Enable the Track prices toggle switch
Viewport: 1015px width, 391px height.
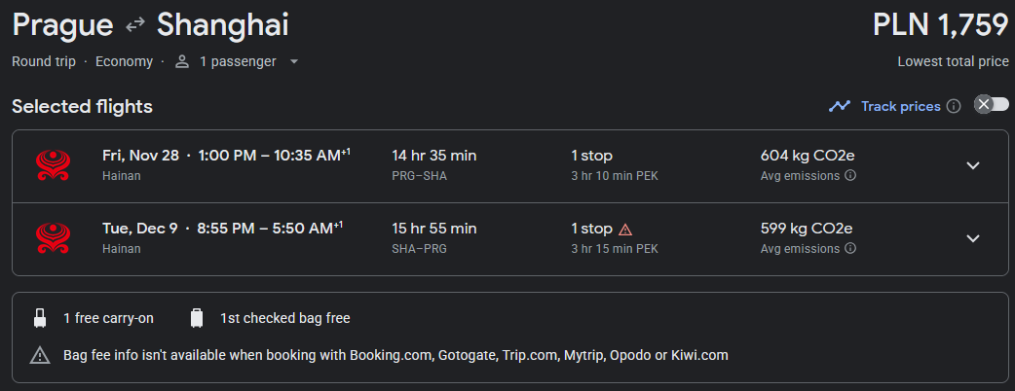tap(992, 105)
